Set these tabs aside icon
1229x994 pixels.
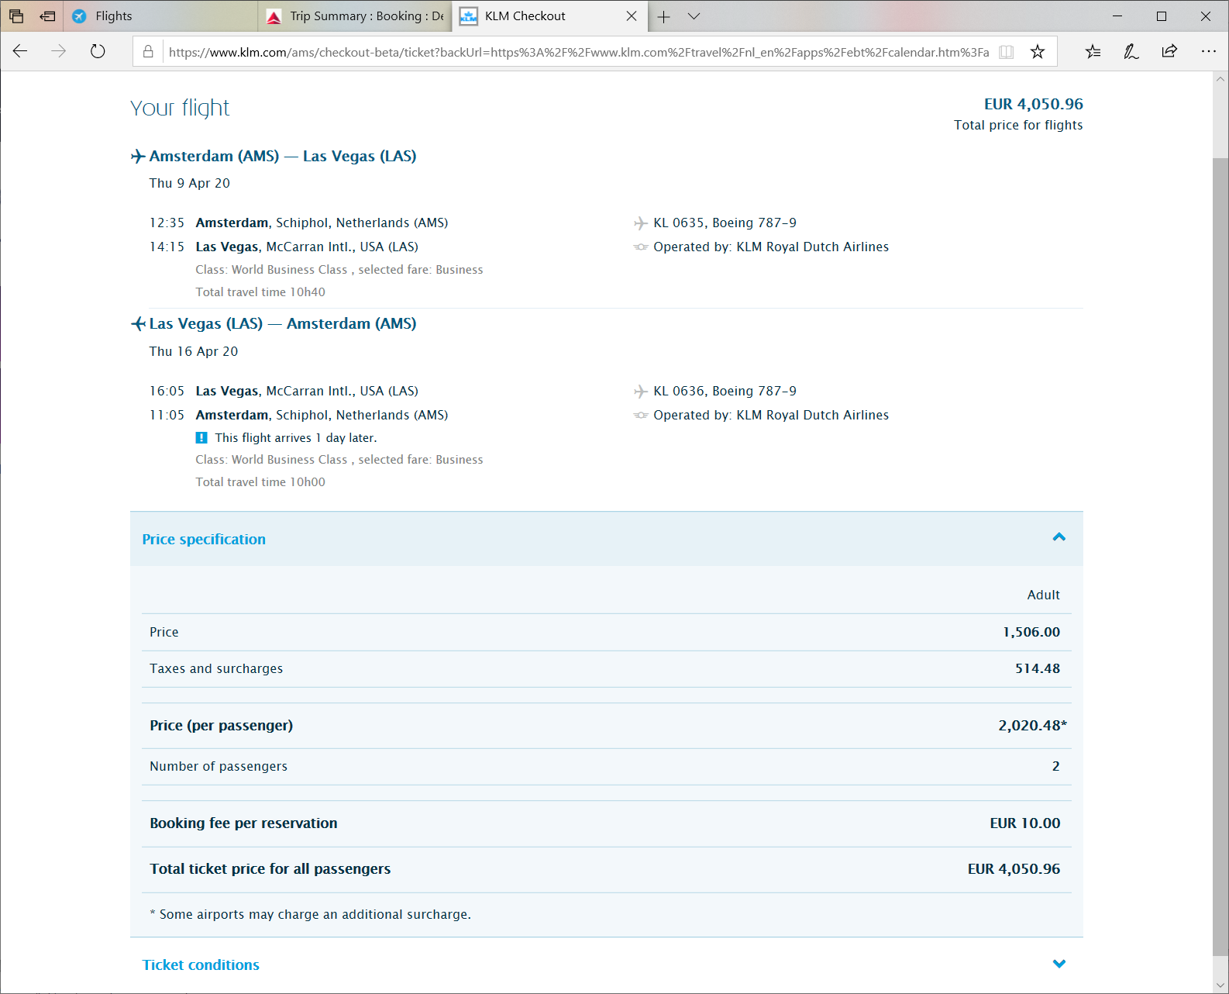(47, 16)
